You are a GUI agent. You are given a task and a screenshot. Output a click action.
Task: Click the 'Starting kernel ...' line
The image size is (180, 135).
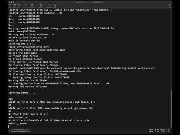click(x=22, y=93)
